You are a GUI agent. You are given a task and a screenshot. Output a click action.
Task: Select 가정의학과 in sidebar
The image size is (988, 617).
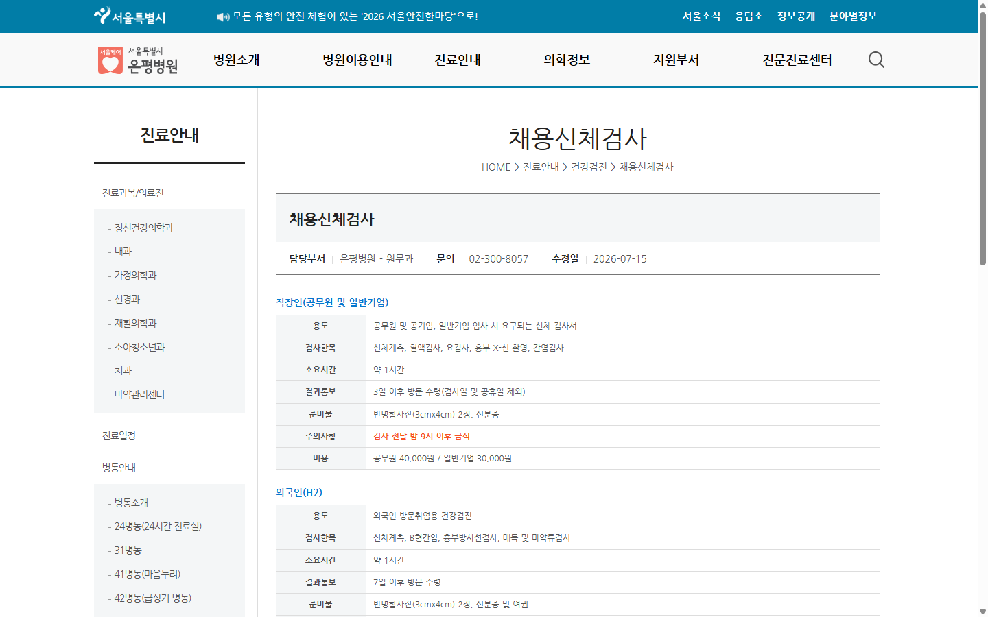(x=135, y=275)
